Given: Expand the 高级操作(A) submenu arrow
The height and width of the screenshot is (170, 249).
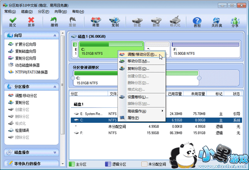Looking at the screenshot, I should 162,111.
